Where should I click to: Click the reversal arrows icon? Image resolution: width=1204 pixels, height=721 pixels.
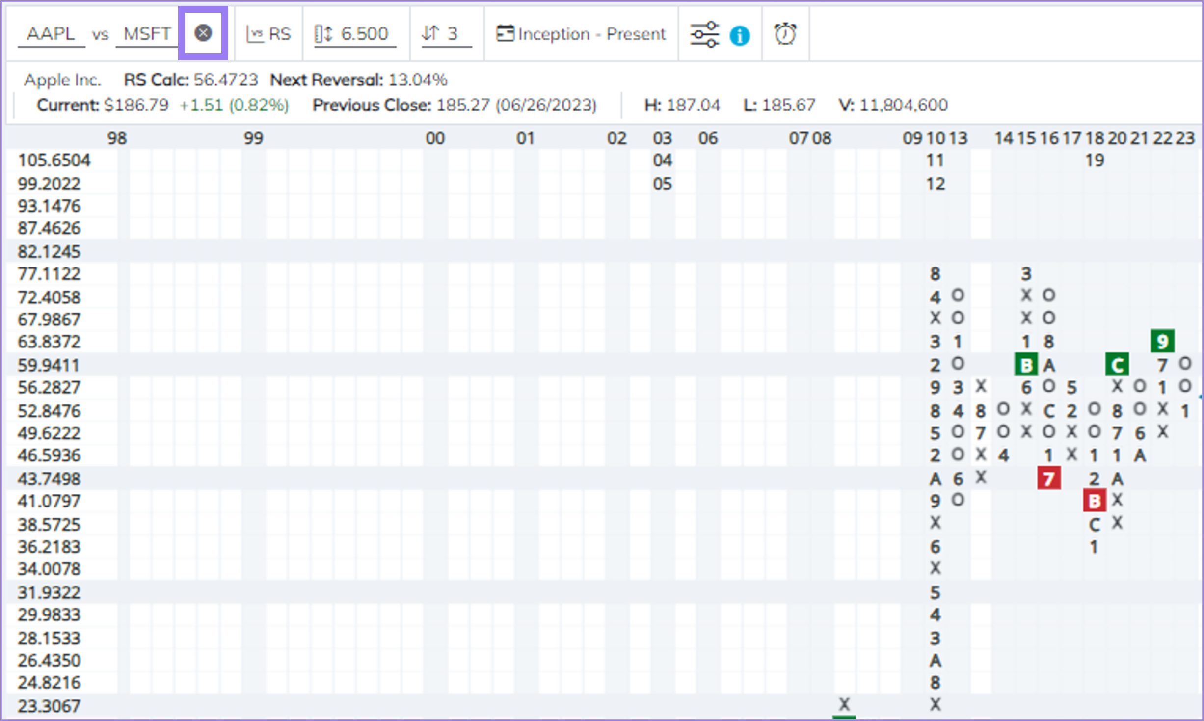click(430, 33)
